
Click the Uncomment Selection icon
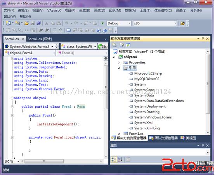coord(60,30)
